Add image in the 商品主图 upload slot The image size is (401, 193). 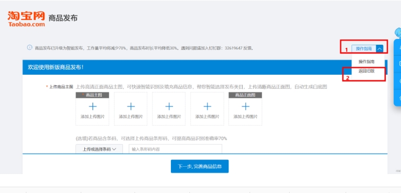coord(92,109)
